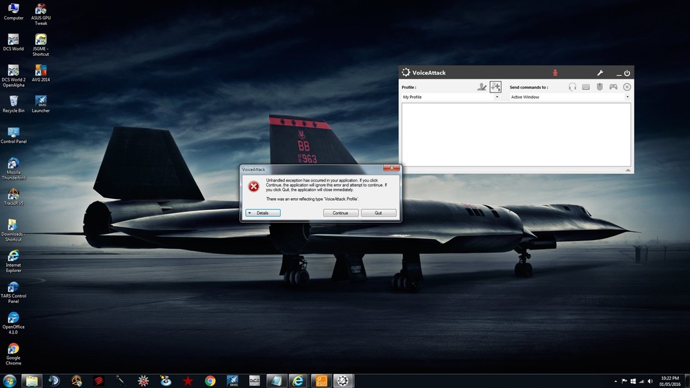
Task: Click the Windows logo tray icon
Action: 633,381
